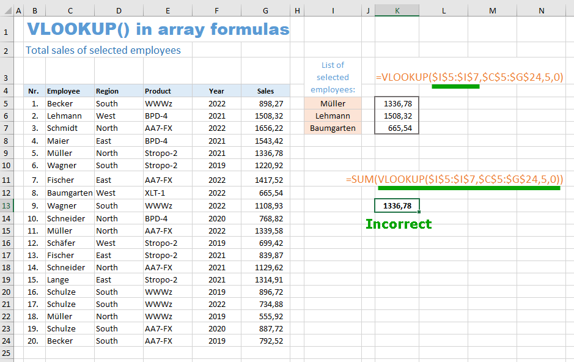Screen dimensions: 574x362
Task: Select selected-employee cell 'Baumgarten' in column I
Action: (333, 128)
